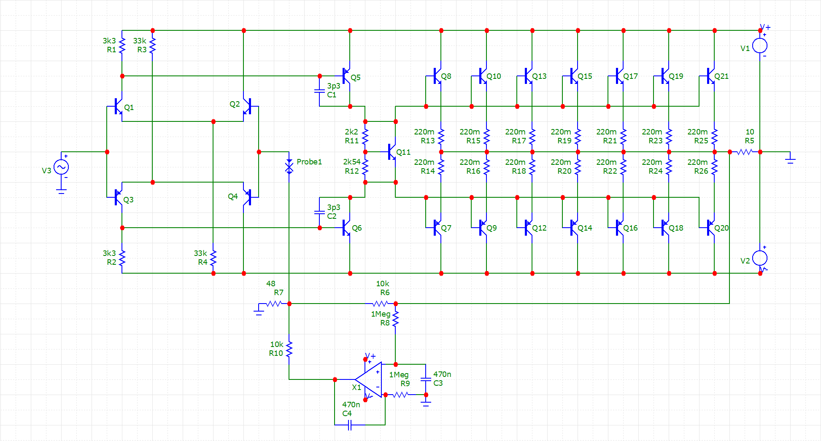Select the V2 negative supply source
The height and width of the screenshot is (441, 821).
(760, 258)
